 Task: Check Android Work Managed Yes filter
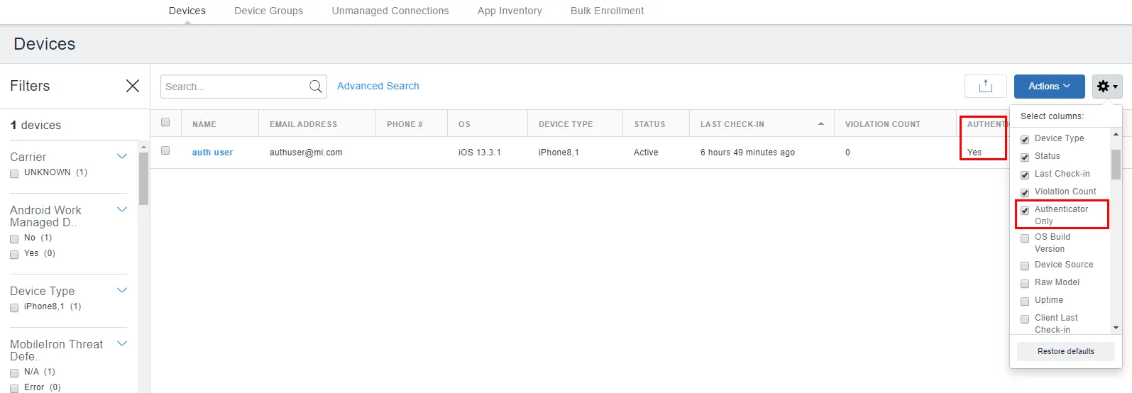point(14,254)
